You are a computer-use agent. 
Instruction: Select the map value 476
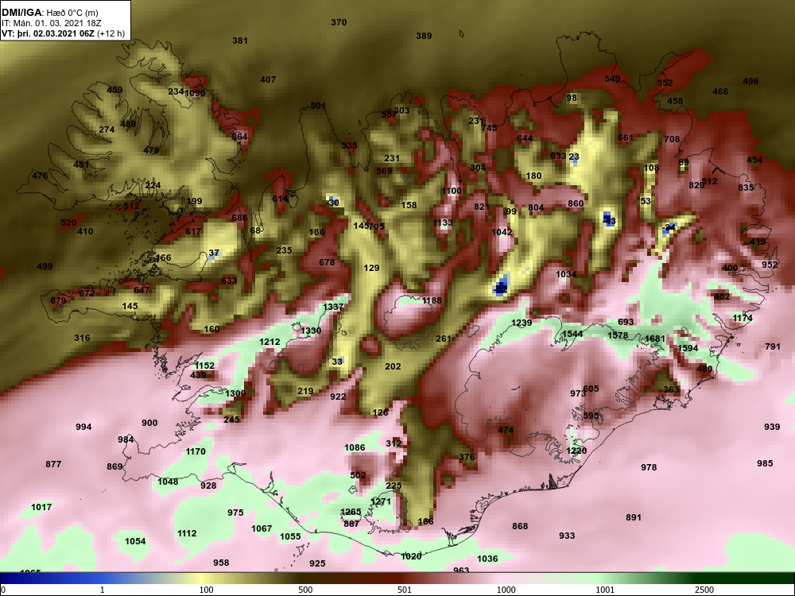(40, 176)
